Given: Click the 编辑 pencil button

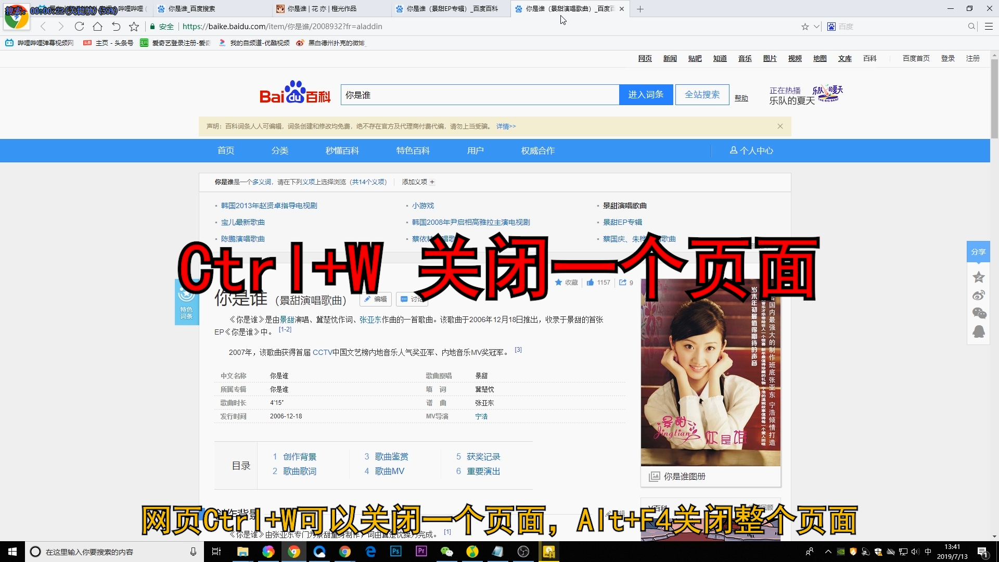Looking at the screenshot, I should (x=375, y=299).
